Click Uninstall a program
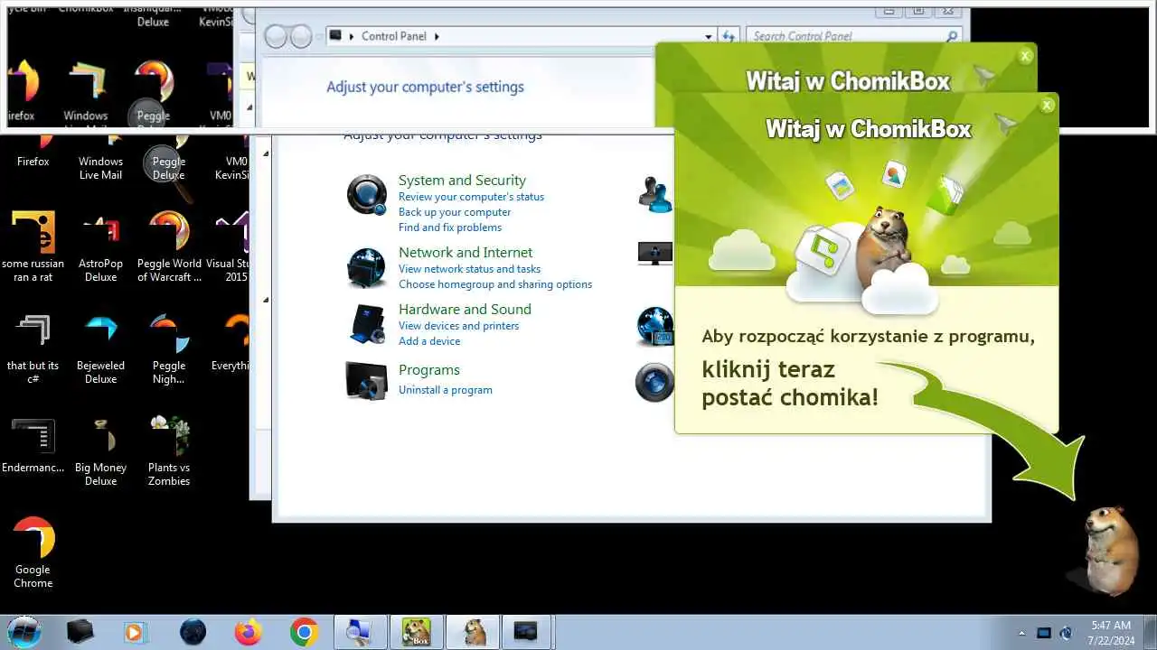Viewport: 1157px width, 650px height. pyautogui.click(x=446, y=390)
